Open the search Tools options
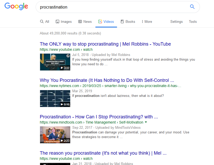The width and height of the screenshot is (214, 165). [193, 21]
